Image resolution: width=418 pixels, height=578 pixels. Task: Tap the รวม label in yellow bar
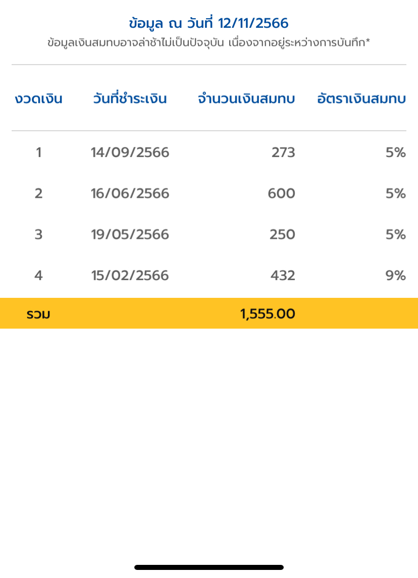pyautogui.click(x=38, y=314)
